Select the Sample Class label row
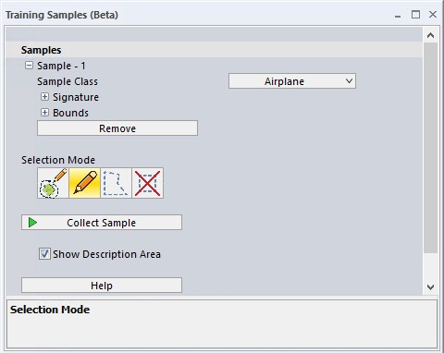The width and height of the screenshot is (444, 353). (68, 81)
